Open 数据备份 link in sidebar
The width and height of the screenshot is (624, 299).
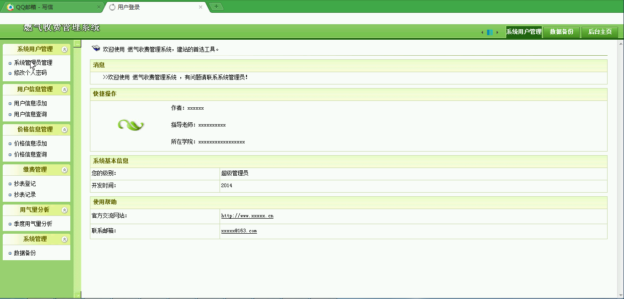25,253
